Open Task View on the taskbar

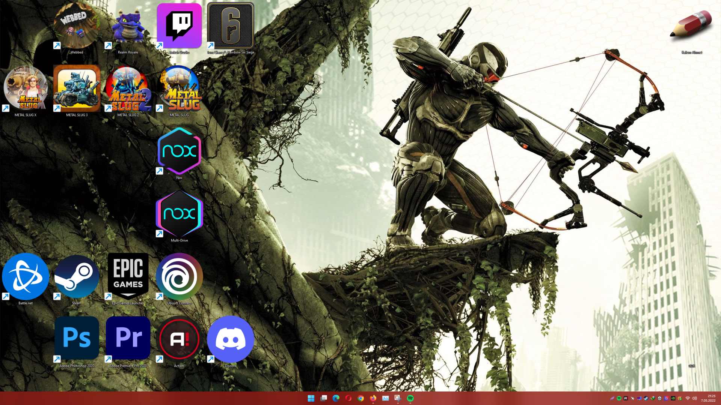point(324,398)
